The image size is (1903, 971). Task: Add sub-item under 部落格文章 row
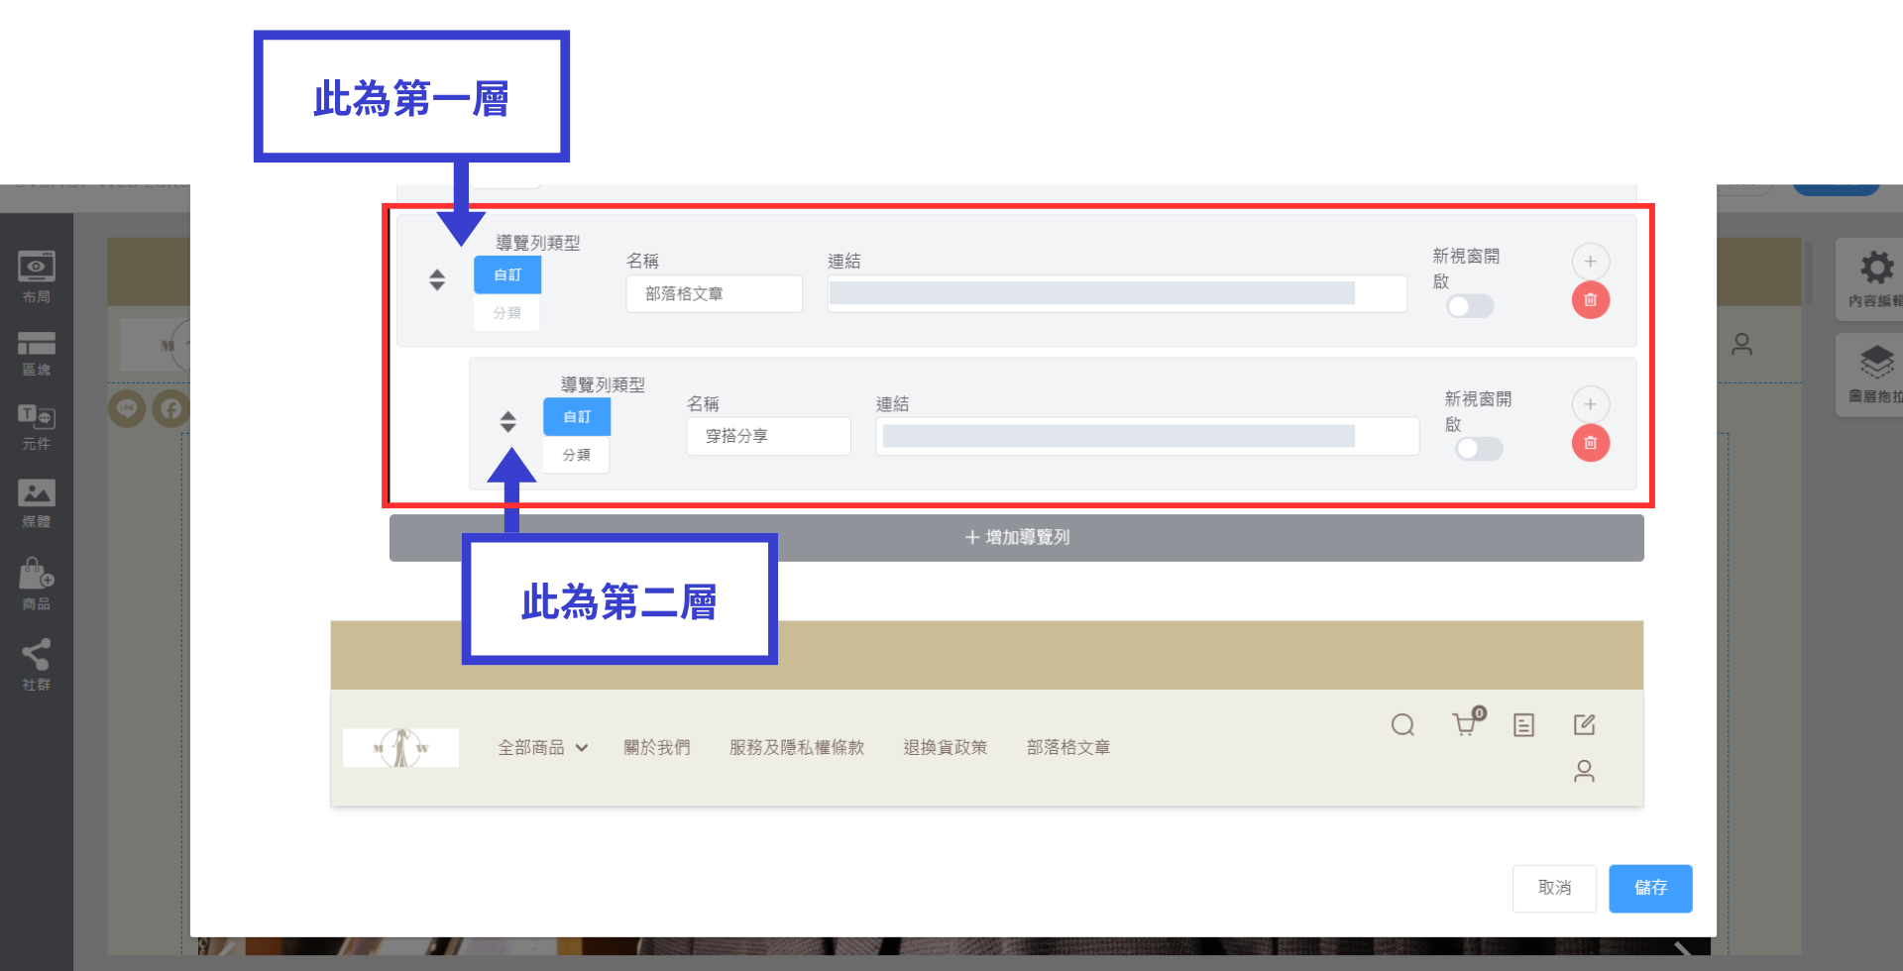(1591, 262)
